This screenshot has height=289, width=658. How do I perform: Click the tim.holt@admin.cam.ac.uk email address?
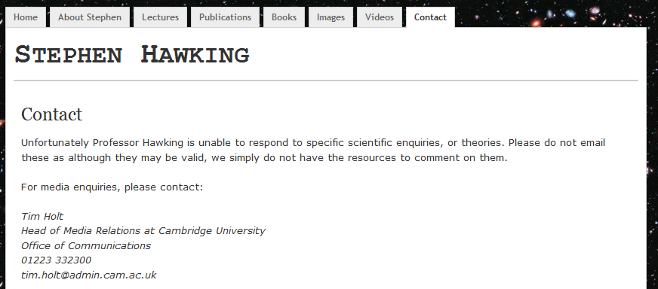[x=88, y=275]
